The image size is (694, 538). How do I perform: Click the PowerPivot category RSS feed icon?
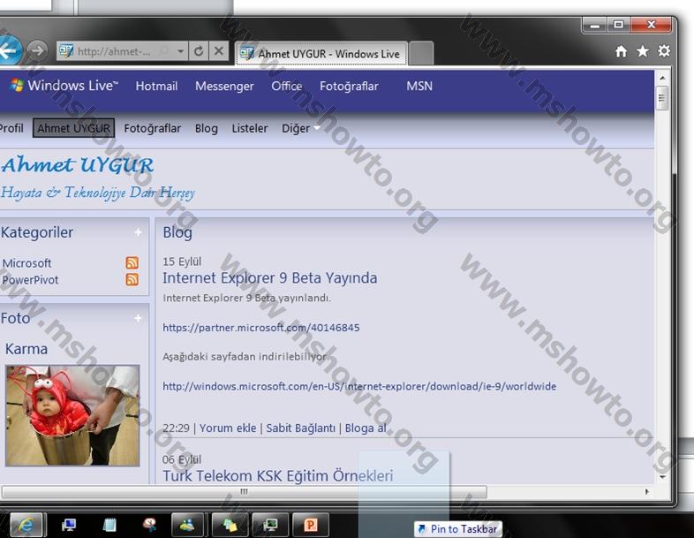[132, 279]
